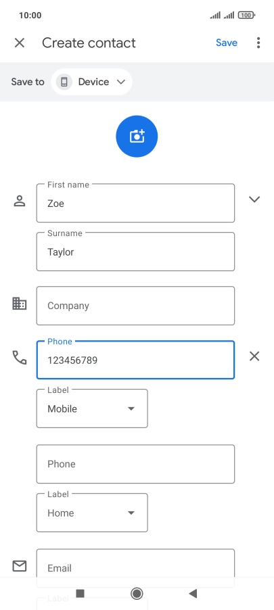Viewport: 274px width, 610px height.
Task: Focus the First name field containing Zoe
Action: pos(135,203)
